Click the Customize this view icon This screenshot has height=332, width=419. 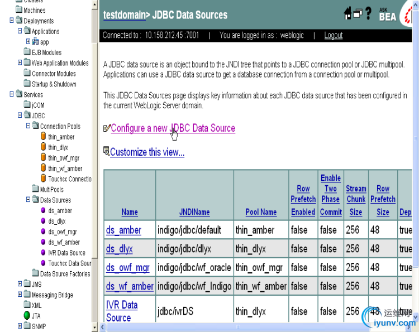[x=106, y=151]
